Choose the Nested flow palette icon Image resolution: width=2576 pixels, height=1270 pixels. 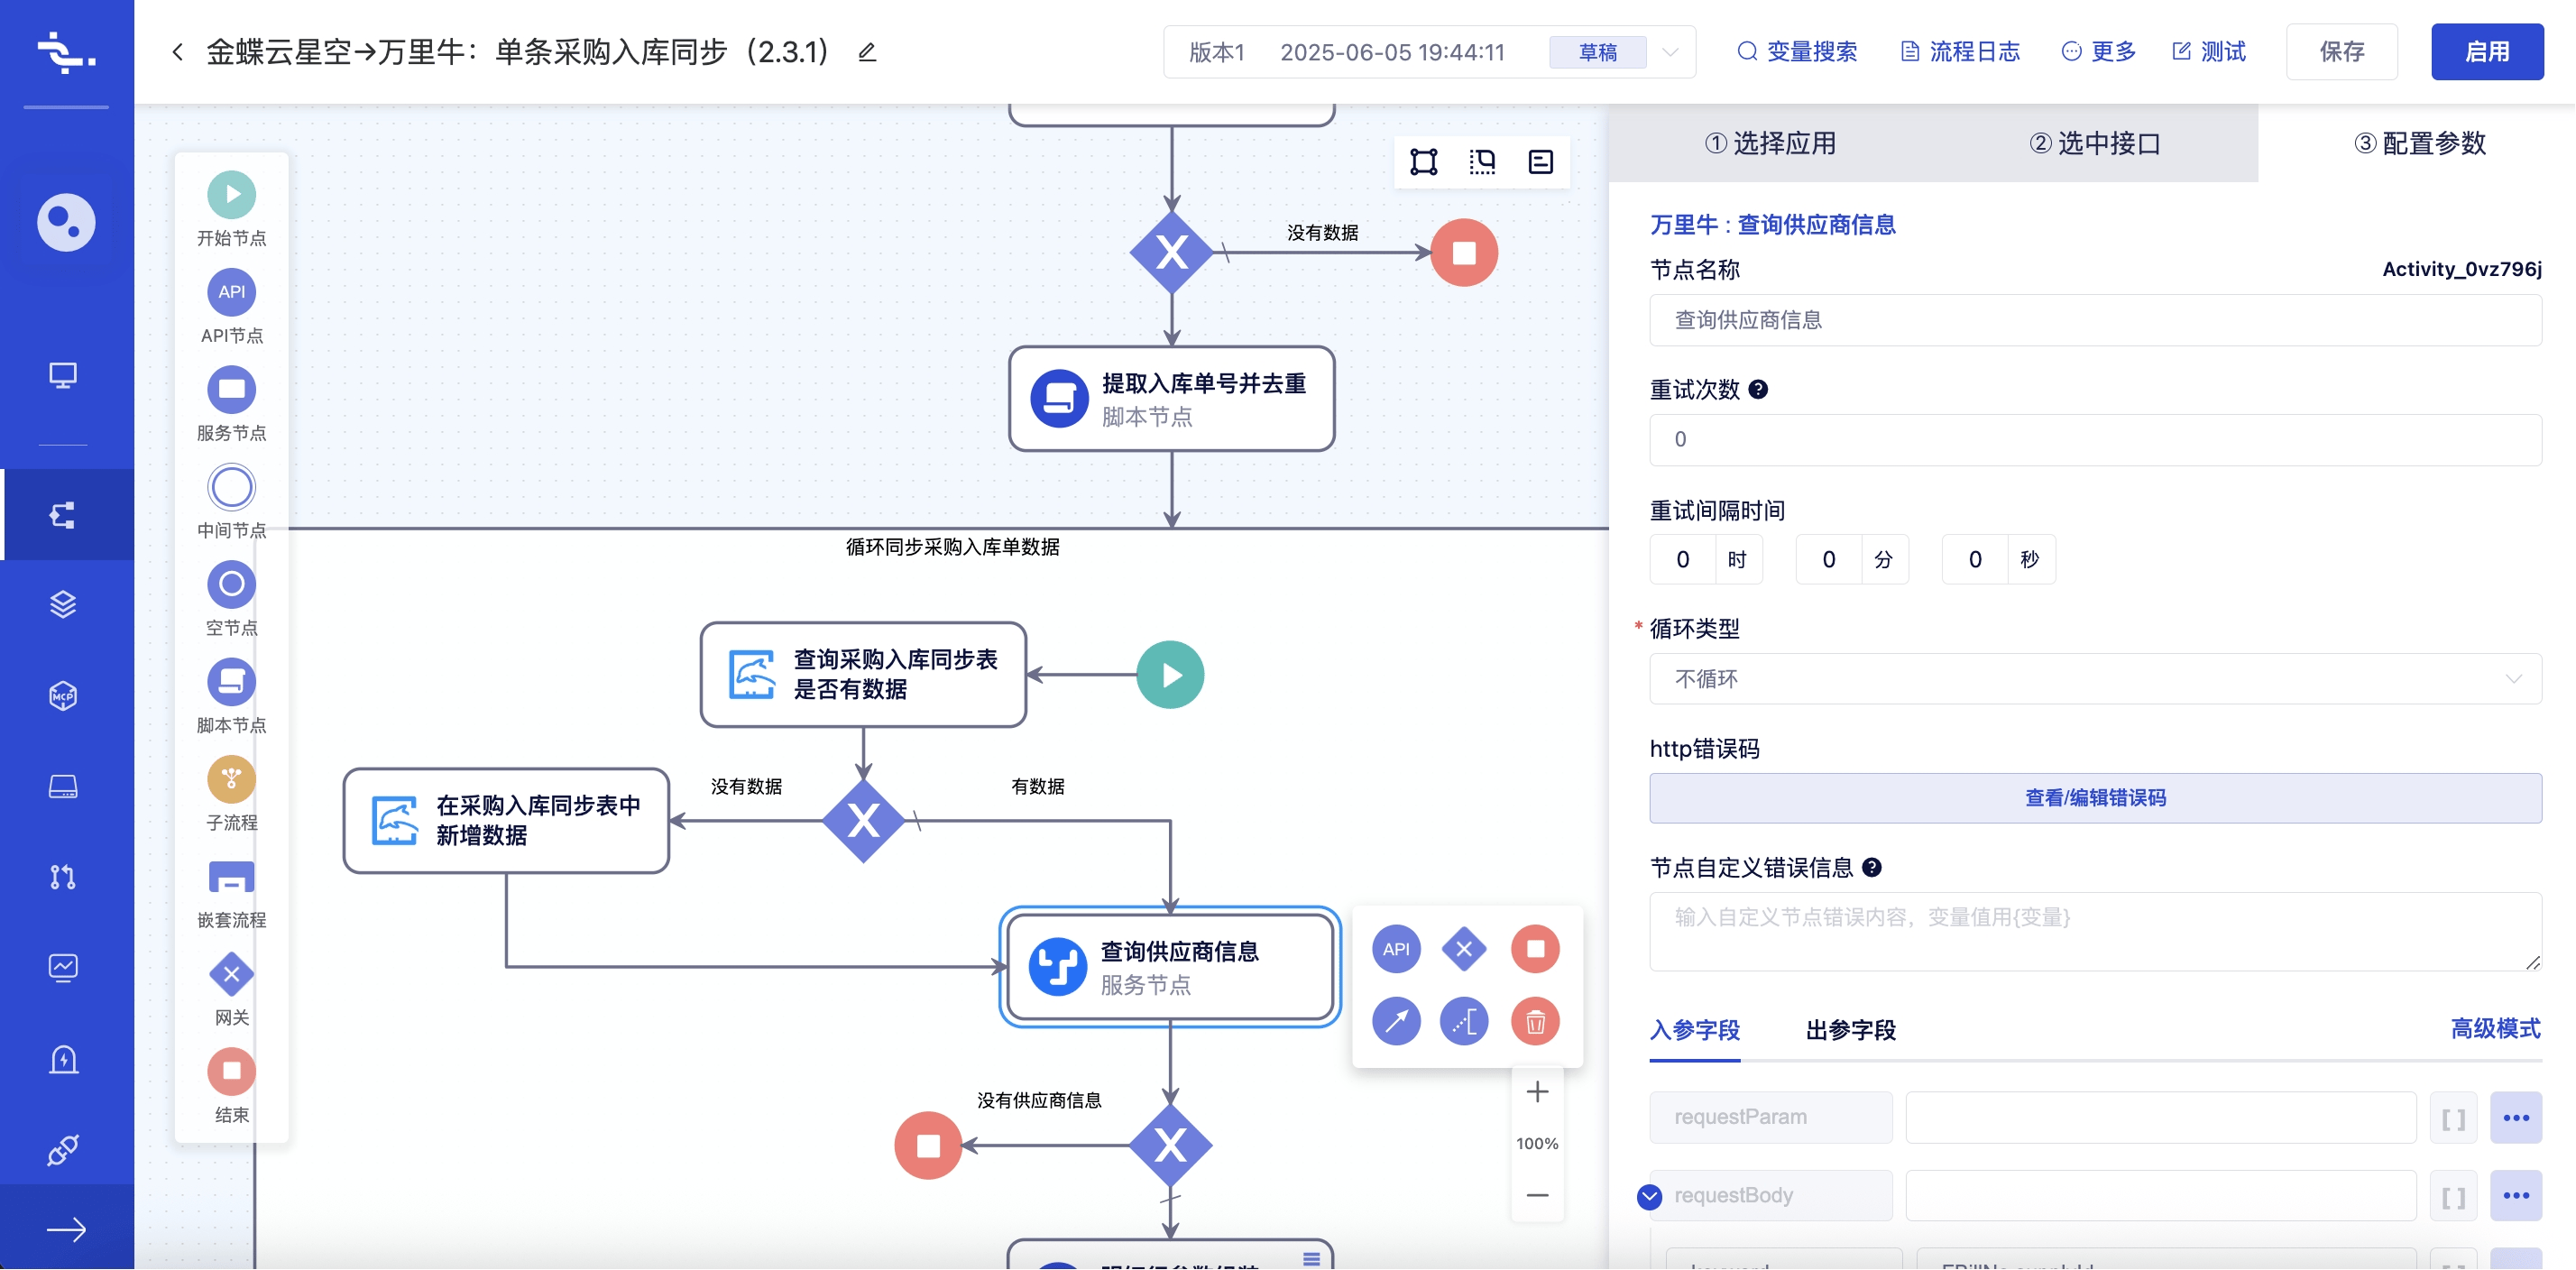pyautogui.click(x=231, y=876)
